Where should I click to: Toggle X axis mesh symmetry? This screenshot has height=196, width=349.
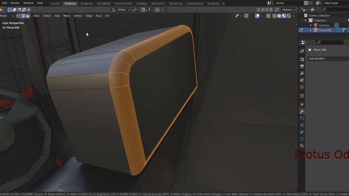(x=263, y=10)
